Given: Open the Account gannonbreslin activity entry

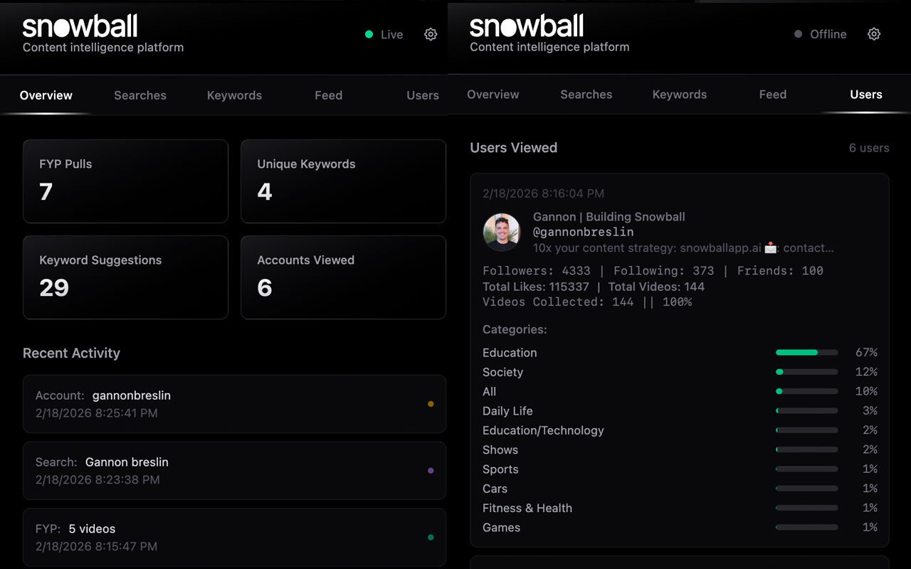Looking at the screenshot, I should tap(234, 404).
